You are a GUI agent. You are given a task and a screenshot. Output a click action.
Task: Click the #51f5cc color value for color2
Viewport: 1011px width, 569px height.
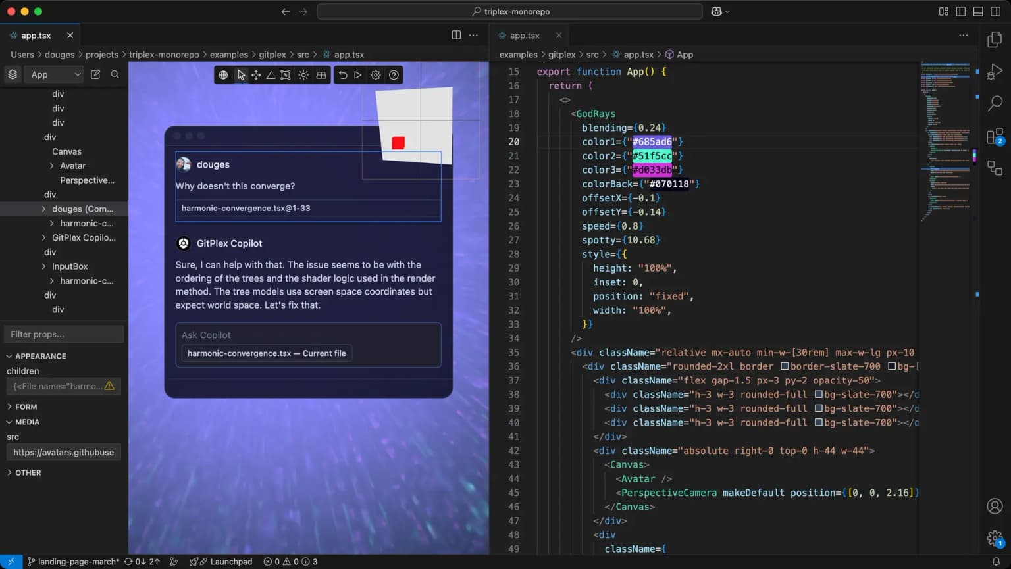652,156
